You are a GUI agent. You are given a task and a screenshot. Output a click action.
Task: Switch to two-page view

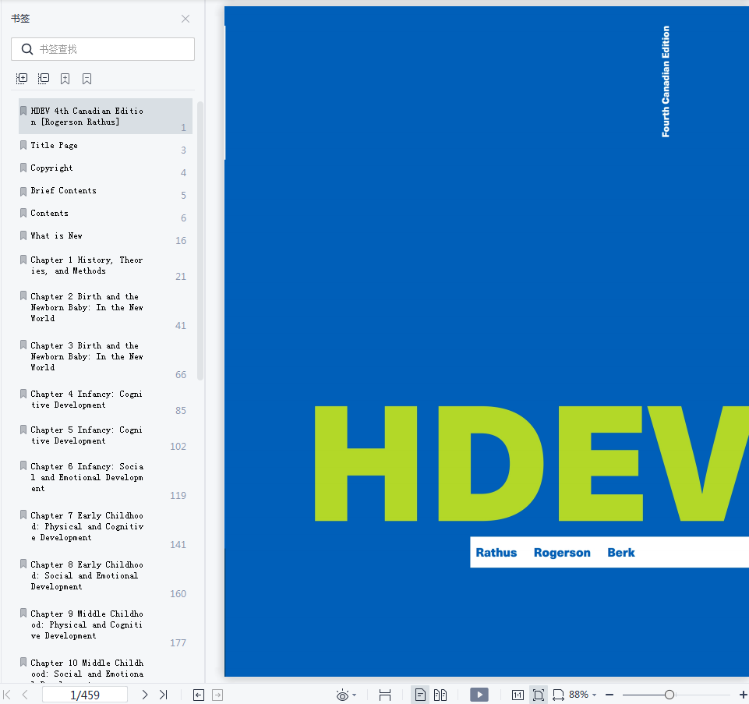pyautogui.click(x=440, y=695)
